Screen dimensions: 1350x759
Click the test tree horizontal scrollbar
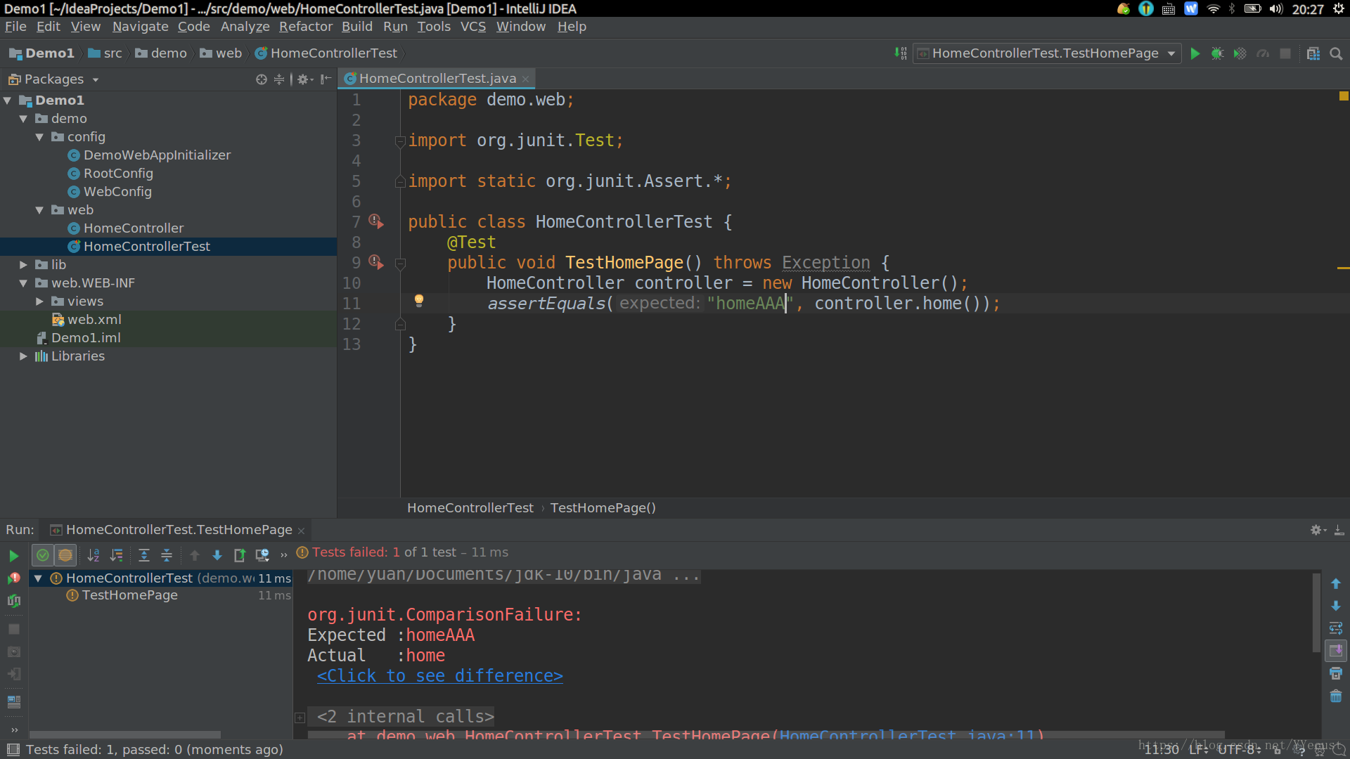coord(125,734)
